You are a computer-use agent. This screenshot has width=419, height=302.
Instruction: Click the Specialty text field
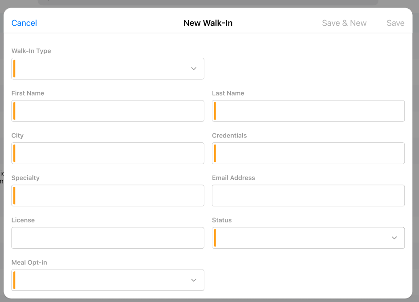point(108,195)
